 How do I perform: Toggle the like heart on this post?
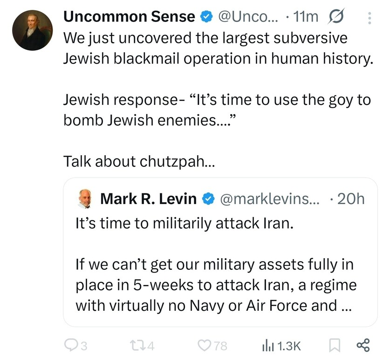coord(205,345)
